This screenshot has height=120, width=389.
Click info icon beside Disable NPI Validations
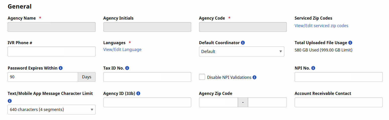click(x=254, y=77)
